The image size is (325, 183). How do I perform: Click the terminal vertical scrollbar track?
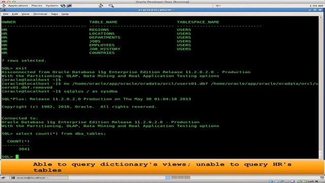tap(320, 87)
